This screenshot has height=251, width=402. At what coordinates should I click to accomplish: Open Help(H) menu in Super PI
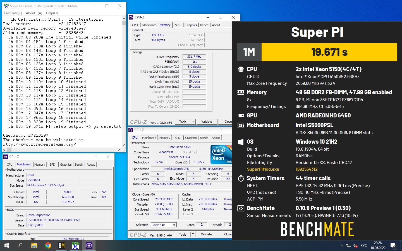[52, 13]
